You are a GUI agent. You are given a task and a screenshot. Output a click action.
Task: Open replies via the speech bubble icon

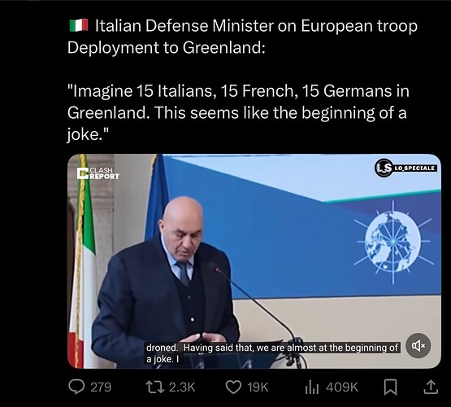[x=76, y=387]
